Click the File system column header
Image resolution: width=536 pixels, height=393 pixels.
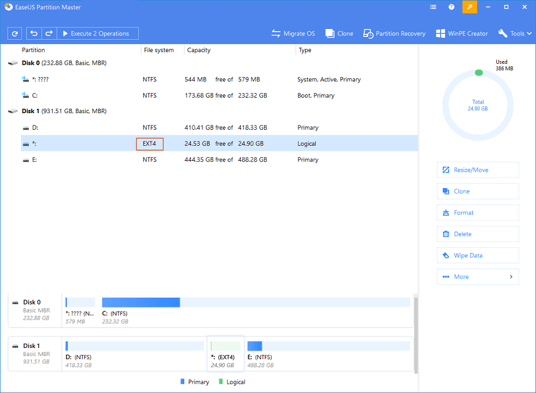click(159, 50)
